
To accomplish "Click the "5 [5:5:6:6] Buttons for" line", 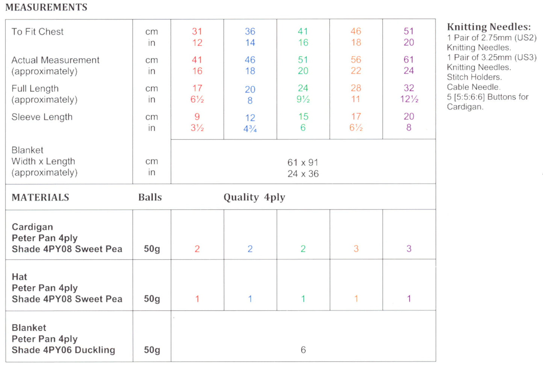I will pyautogui.click(x=487, y=97).
